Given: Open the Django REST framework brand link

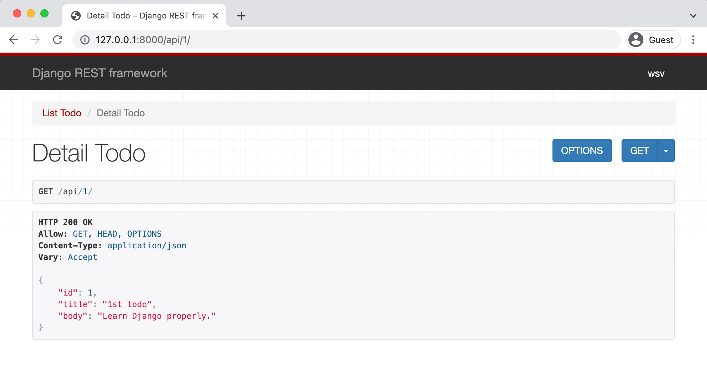Looking at the screenshot, I should 100,73.
